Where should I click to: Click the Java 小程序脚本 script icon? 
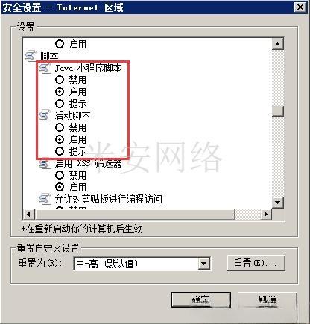click(x=45, y=68)
